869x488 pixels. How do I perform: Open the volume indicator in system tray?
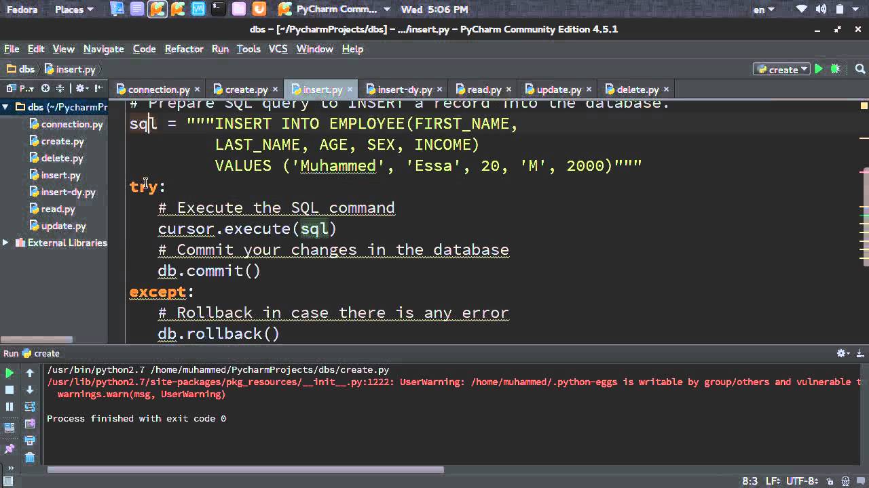821,9
